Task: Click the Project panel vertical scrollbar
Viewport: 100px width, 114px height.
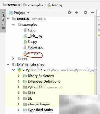Action: pyautogui.click(x=95, y=55)
